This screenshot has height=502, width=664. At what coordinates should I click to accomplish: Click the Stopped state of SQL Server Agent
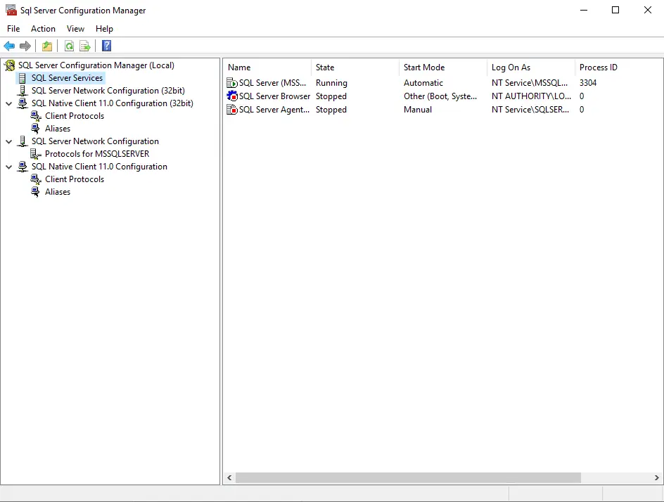331,110
